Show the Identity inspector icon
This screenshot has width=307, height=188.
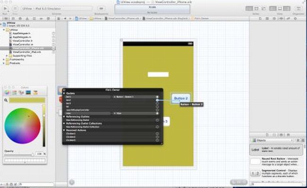[x=274, y=19]
